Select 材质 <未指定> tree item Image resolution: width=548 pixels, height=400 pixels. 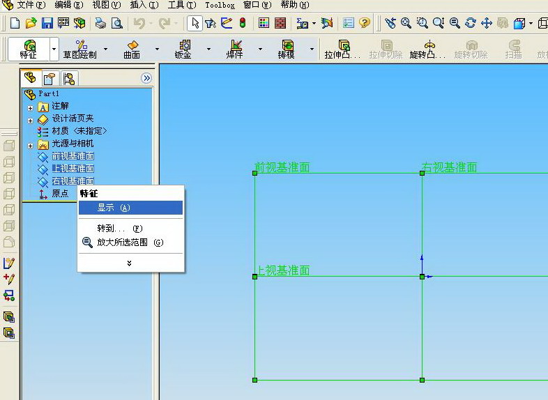point(79,130)
